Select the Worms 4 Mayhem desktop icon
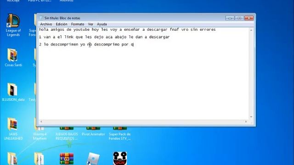Image resolution: width=294 pixels, height=165 pixels. pos(40,133)
